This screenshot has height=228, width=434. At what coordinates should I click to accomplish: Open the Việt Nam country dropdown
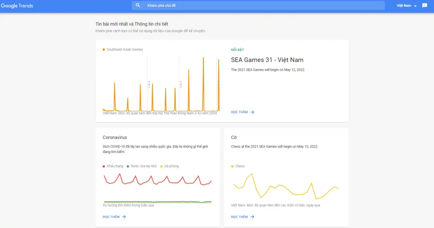(x=406, y=6)
